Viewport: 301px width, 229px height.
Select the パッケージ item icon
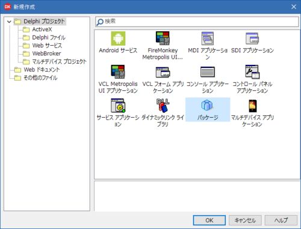[x=207, y=105]
